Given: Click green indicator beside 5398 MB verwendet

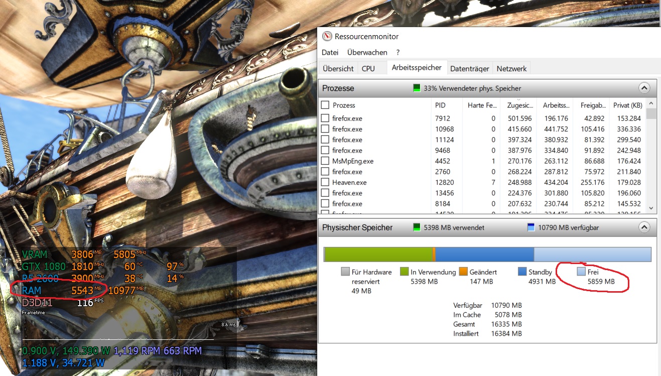Looking at the screenshot, I should click(x=416, y=227).
